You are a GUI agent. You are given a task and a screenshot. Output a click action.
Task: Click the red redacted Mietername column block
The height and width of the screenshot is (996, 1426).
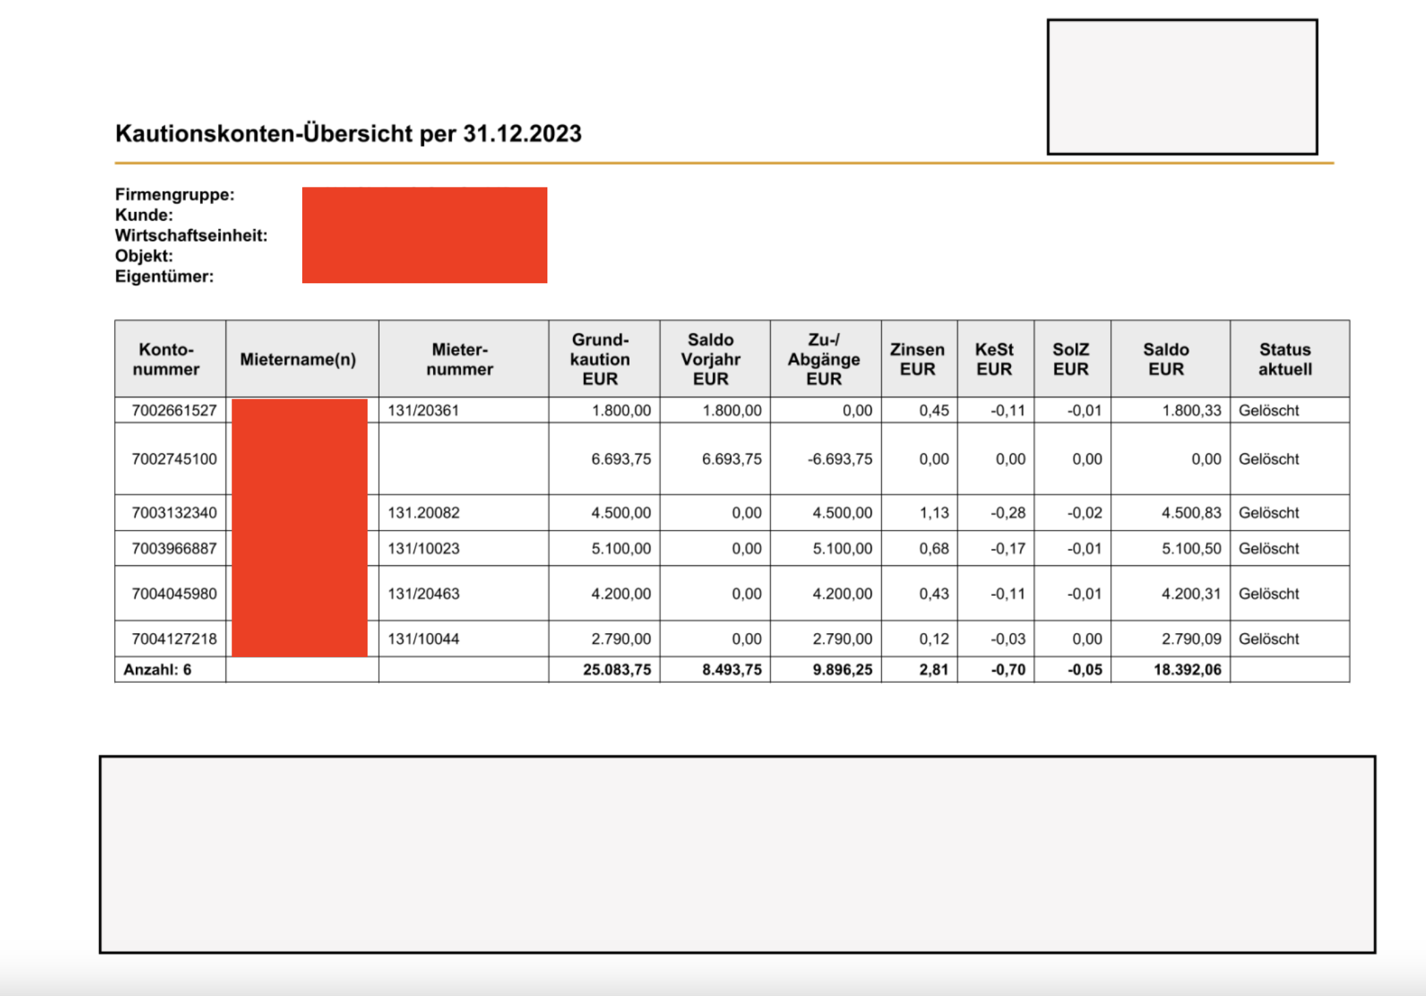coord(299,527)
